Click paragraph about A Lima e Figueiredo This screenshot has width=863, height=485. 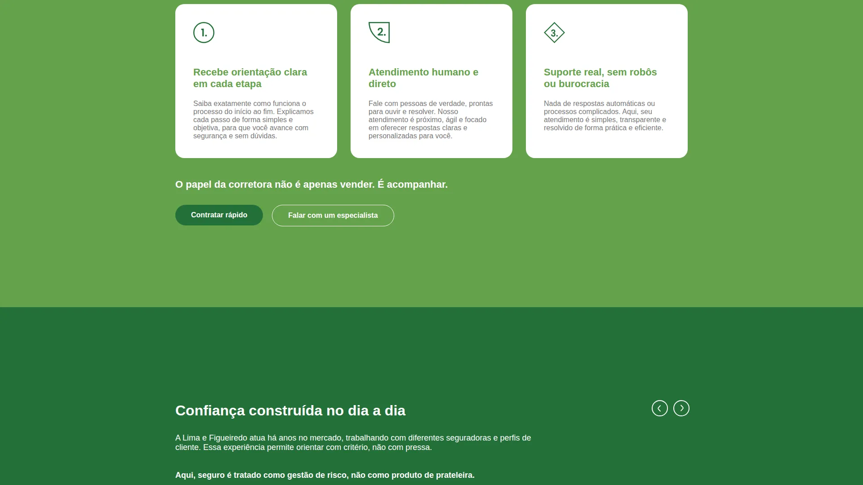(353, 442)
